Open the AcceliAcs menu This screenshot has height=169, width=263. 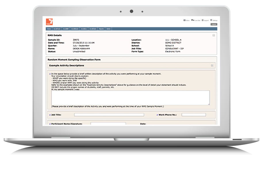click(84, 29)
